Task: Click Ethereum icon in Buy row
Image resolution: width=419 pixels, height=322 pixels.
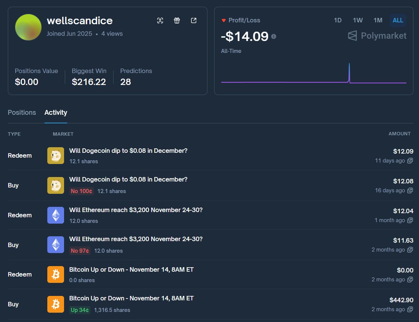Action: (x=55, y=245)
